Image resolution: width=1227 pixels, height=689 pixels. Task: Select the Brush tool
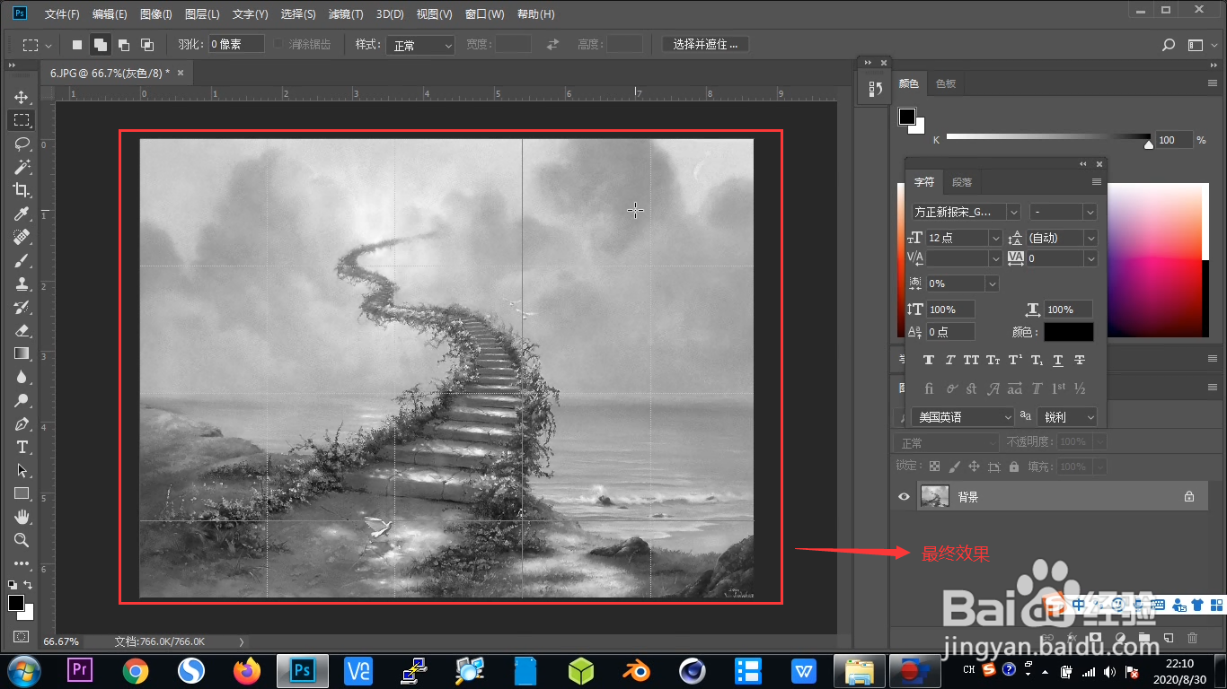coord(22,260)
